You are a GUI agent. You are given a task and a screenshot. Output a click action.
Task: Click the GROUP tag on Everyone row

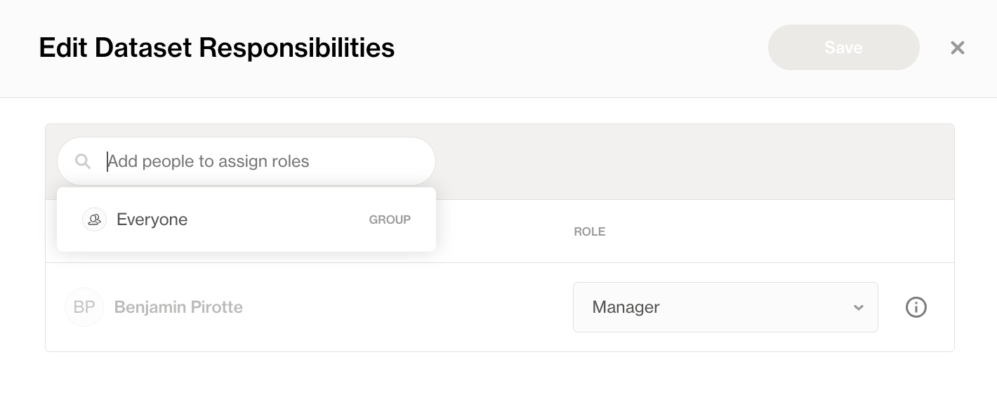click(390, 220)
